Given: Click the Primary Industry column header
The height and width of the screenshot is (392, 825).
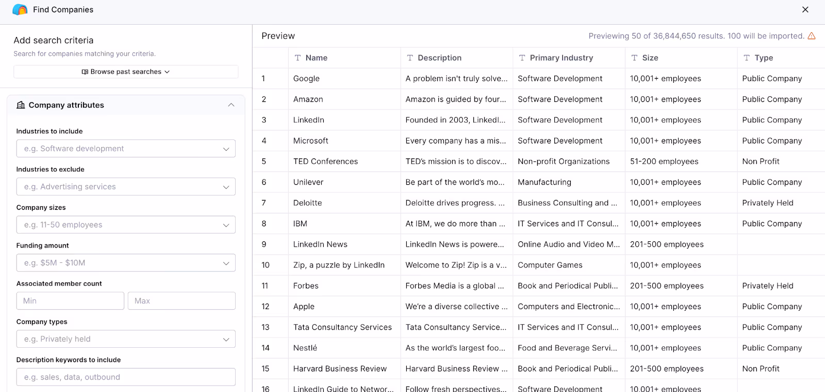Looking at the screenshot, I should [x=569, y=58].
